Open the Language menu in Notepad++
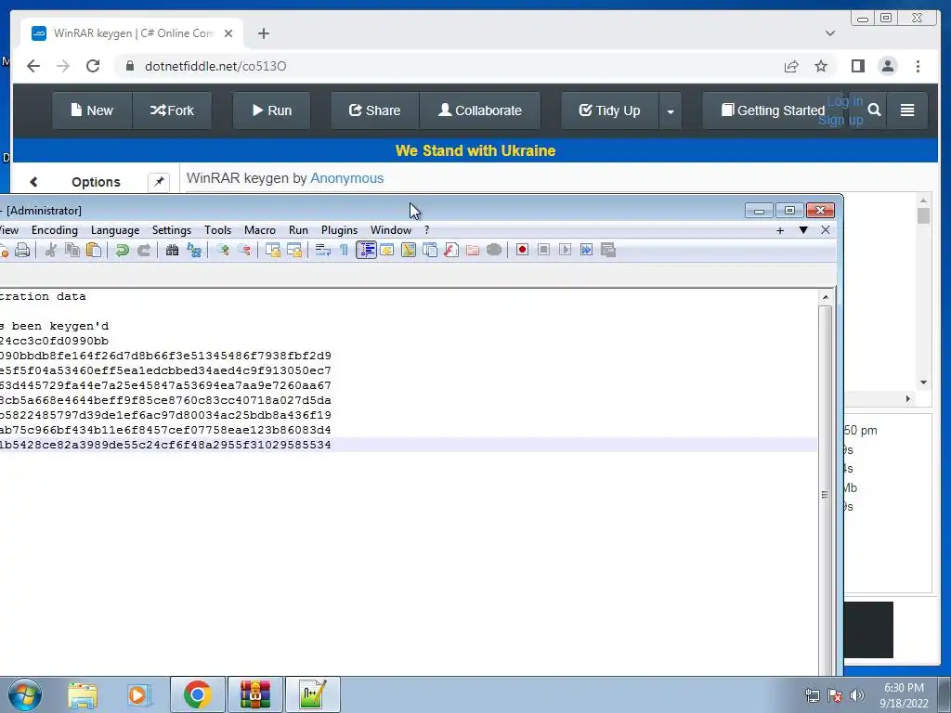Image resolution: width=951 pixels, height=713 pixels. tap(115, 230)
